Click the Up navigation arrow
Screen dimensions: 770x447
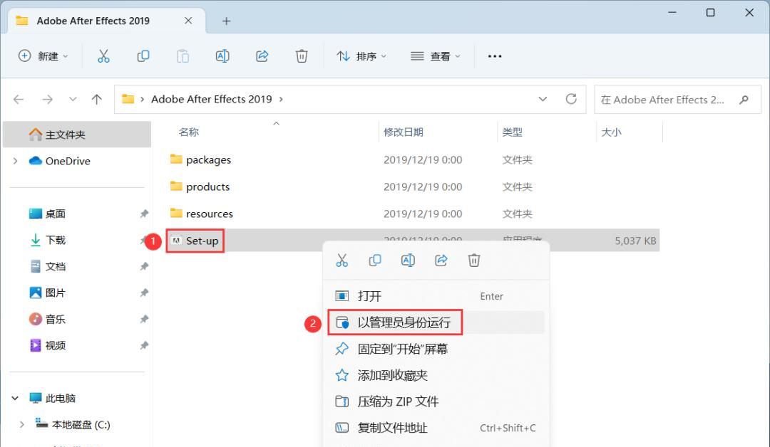point(97,99)
